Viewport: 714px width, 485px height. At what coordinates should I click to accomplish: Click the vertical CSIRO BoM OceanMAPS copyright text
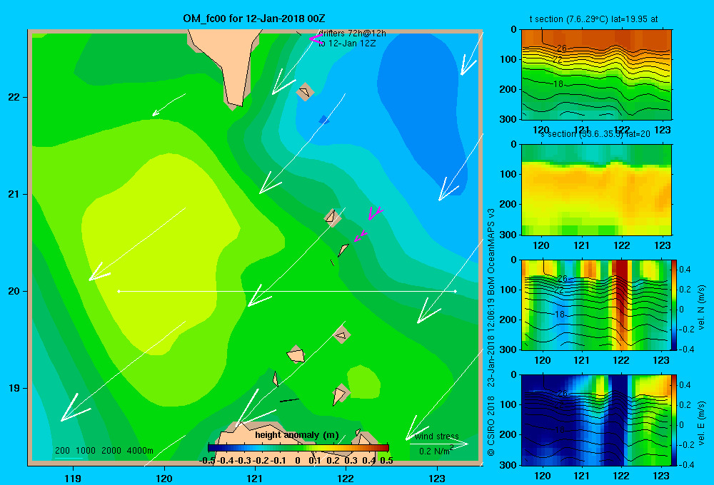[x=491, y=332]
